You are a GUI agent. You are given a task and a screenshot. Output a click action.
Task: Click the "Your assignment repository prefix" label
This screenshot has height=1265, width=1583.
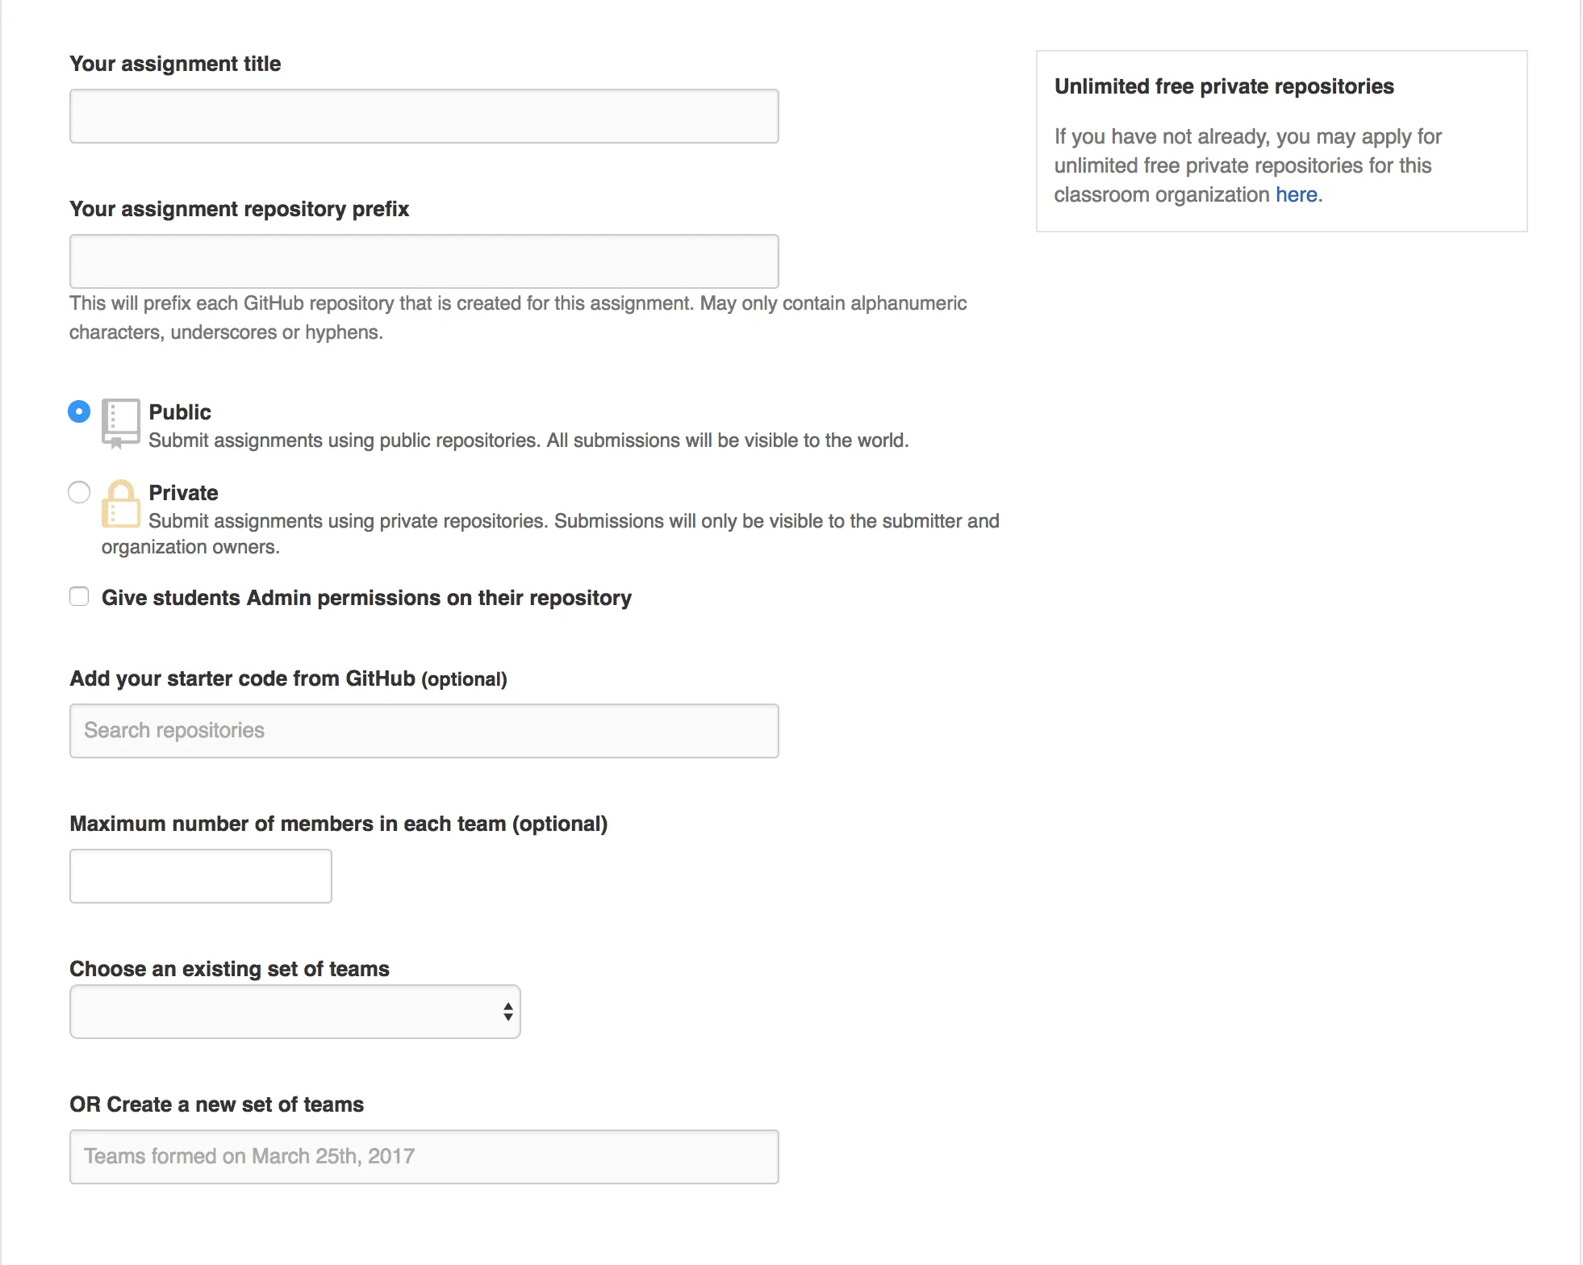pyautogui.click(x=239, y=209)
